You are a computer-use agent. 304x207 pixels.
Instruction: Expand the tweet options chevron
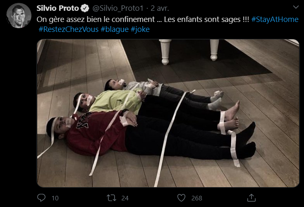[x=296, y=7]
